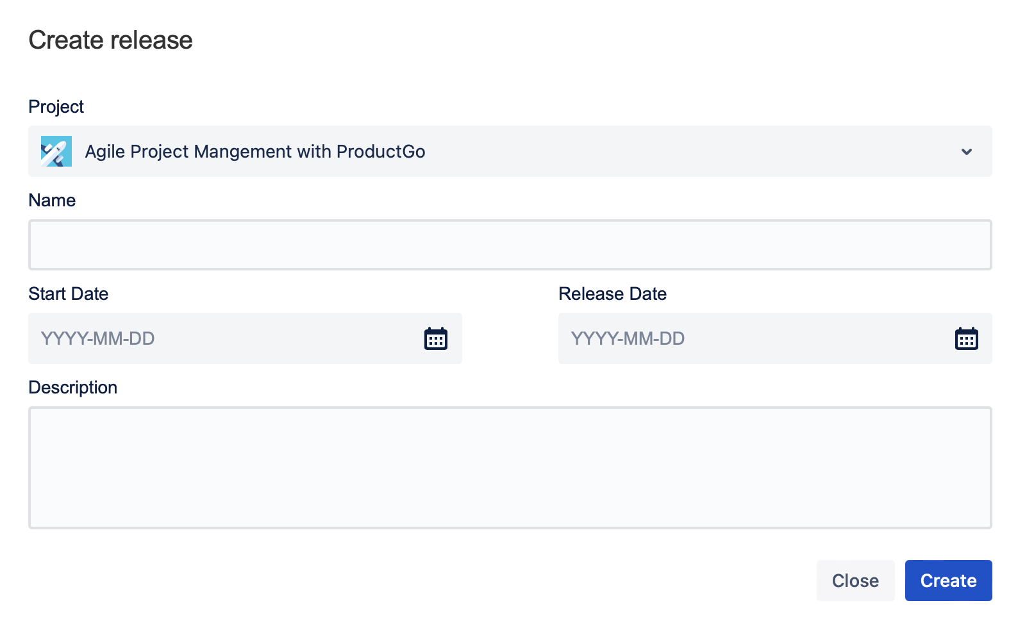Select the Agile Project Mangement with ProductGo text

[x=255, y=152]
